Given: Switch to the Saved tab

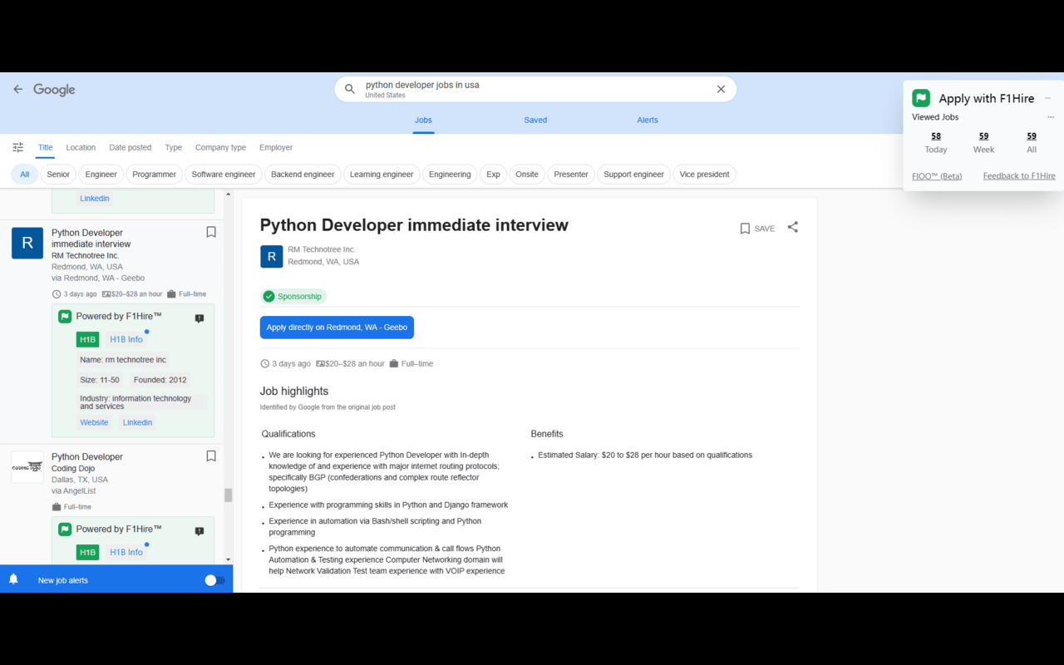Looking at the screenshot, I should coord(535,120).
